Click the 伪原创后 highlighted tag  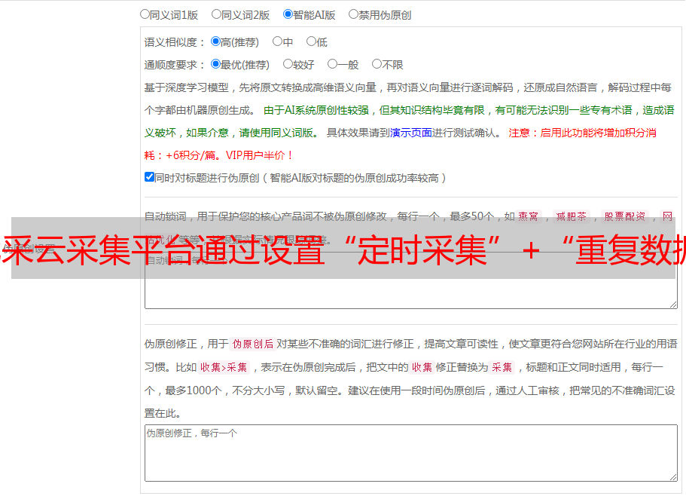coord(252,344)
